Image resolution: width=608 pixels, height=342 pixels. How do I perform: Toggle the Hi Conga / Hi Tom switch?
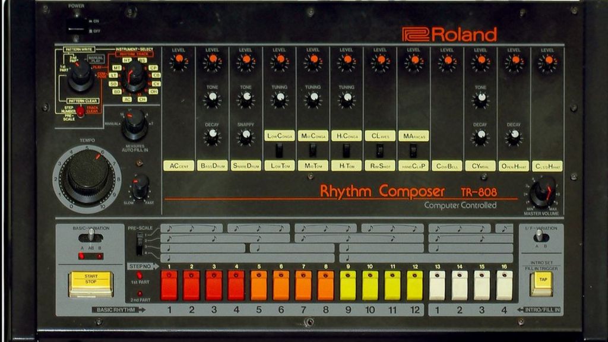coord(346,150)
